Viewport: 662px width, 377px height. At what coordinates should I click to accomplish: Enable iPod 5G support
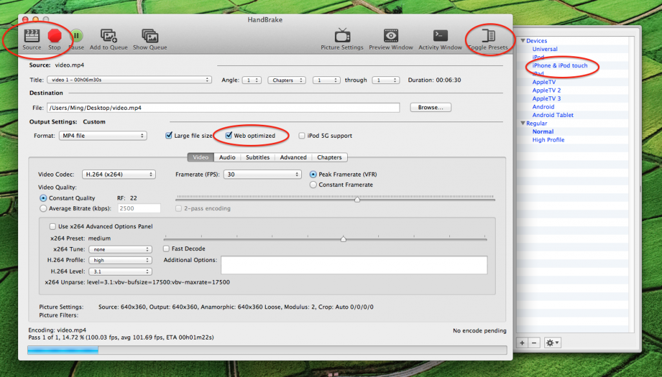(302, 136)
